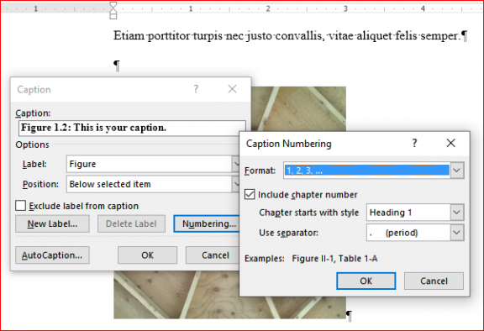
Task: Open the Chapter starts with style dropdown
Action: tap(457, 213)
